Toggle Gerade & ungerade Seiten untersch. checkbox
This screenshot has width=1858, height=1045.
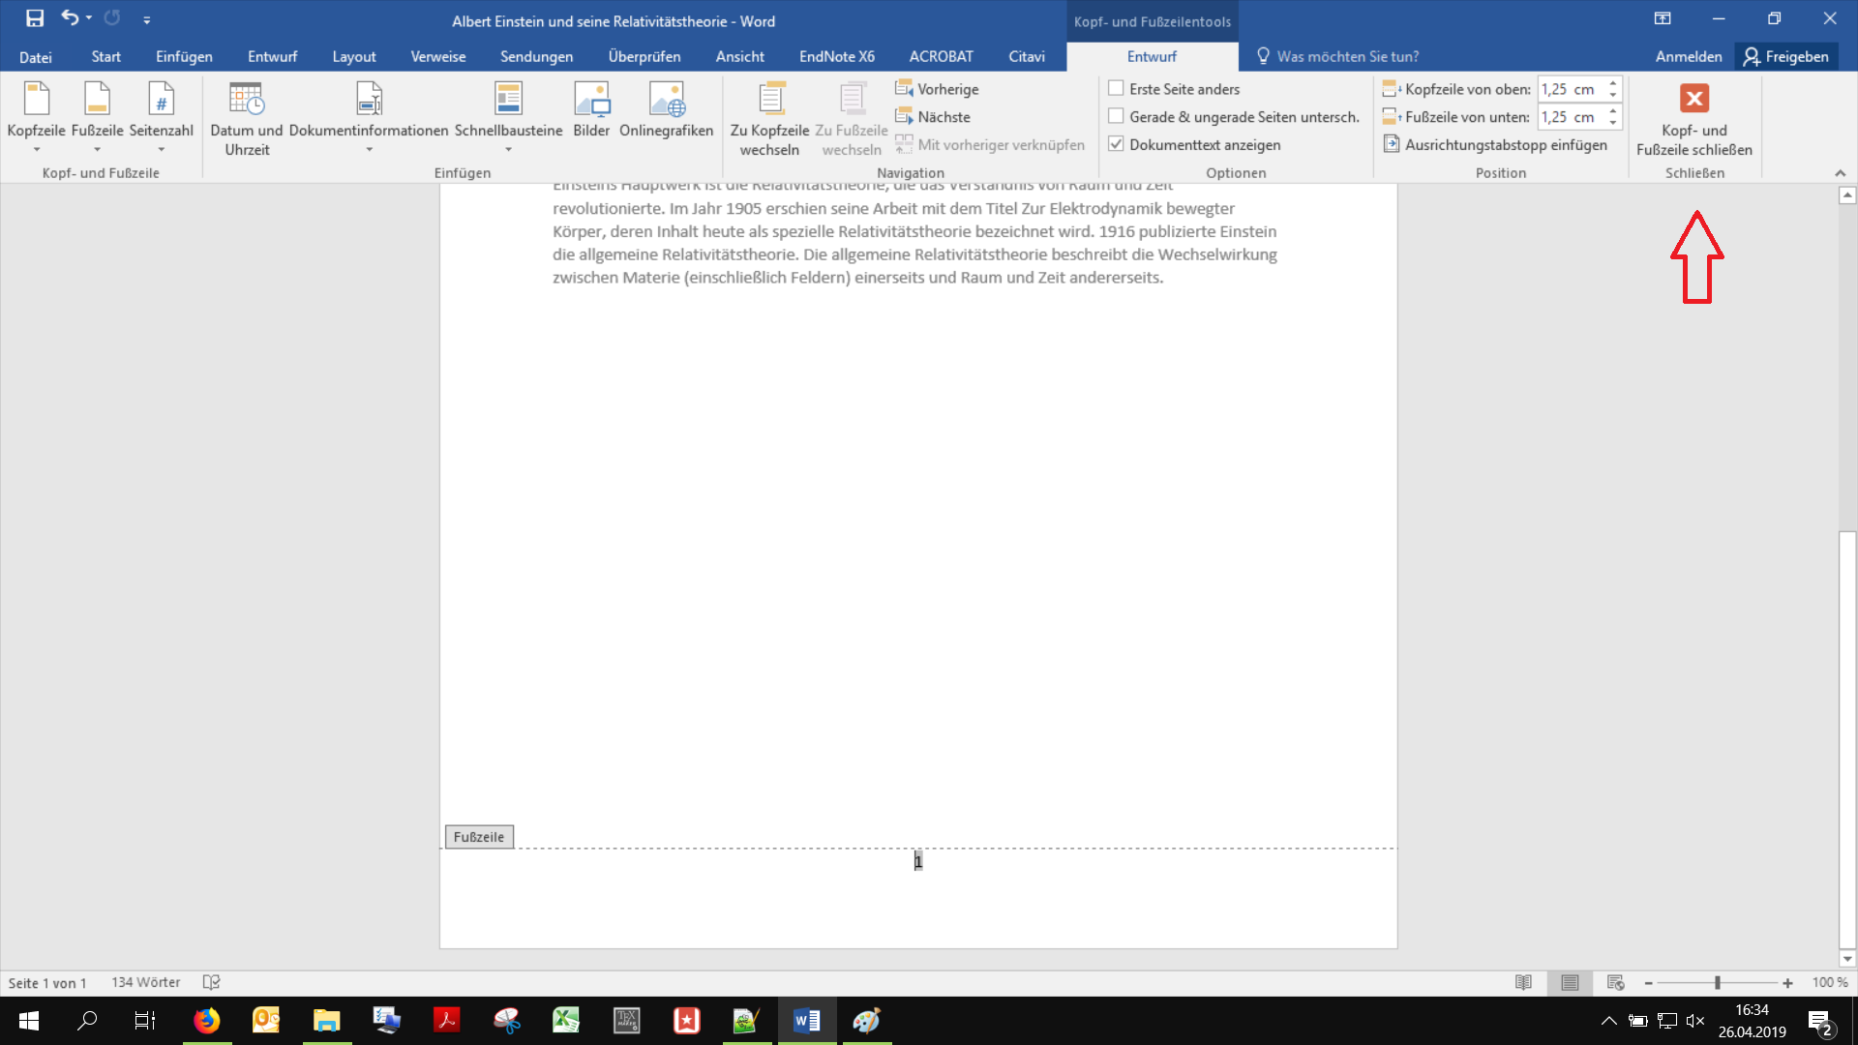[x=1116, y=117]
